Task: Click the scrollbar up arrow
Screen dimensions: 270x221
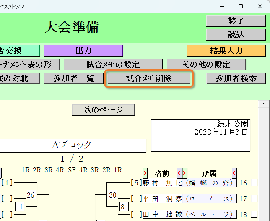Action: click(263, 104)
